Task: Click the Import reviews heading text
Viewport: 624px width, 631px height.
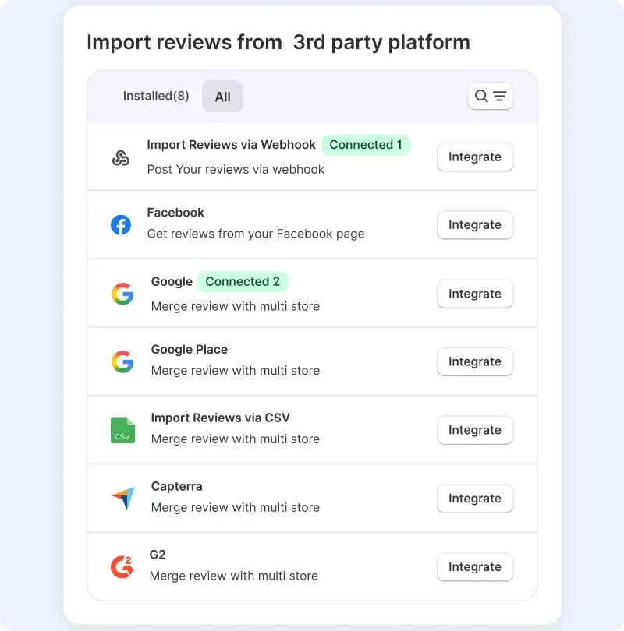Action: (278, 42)
